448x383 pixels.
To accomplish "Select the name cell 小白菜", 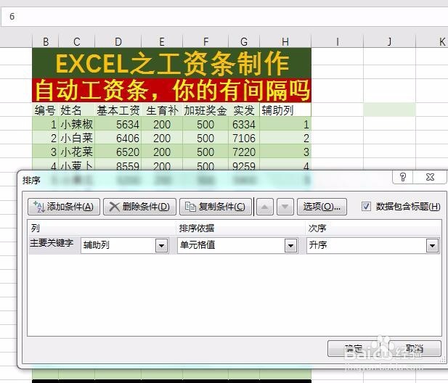I will pos(76,138).
